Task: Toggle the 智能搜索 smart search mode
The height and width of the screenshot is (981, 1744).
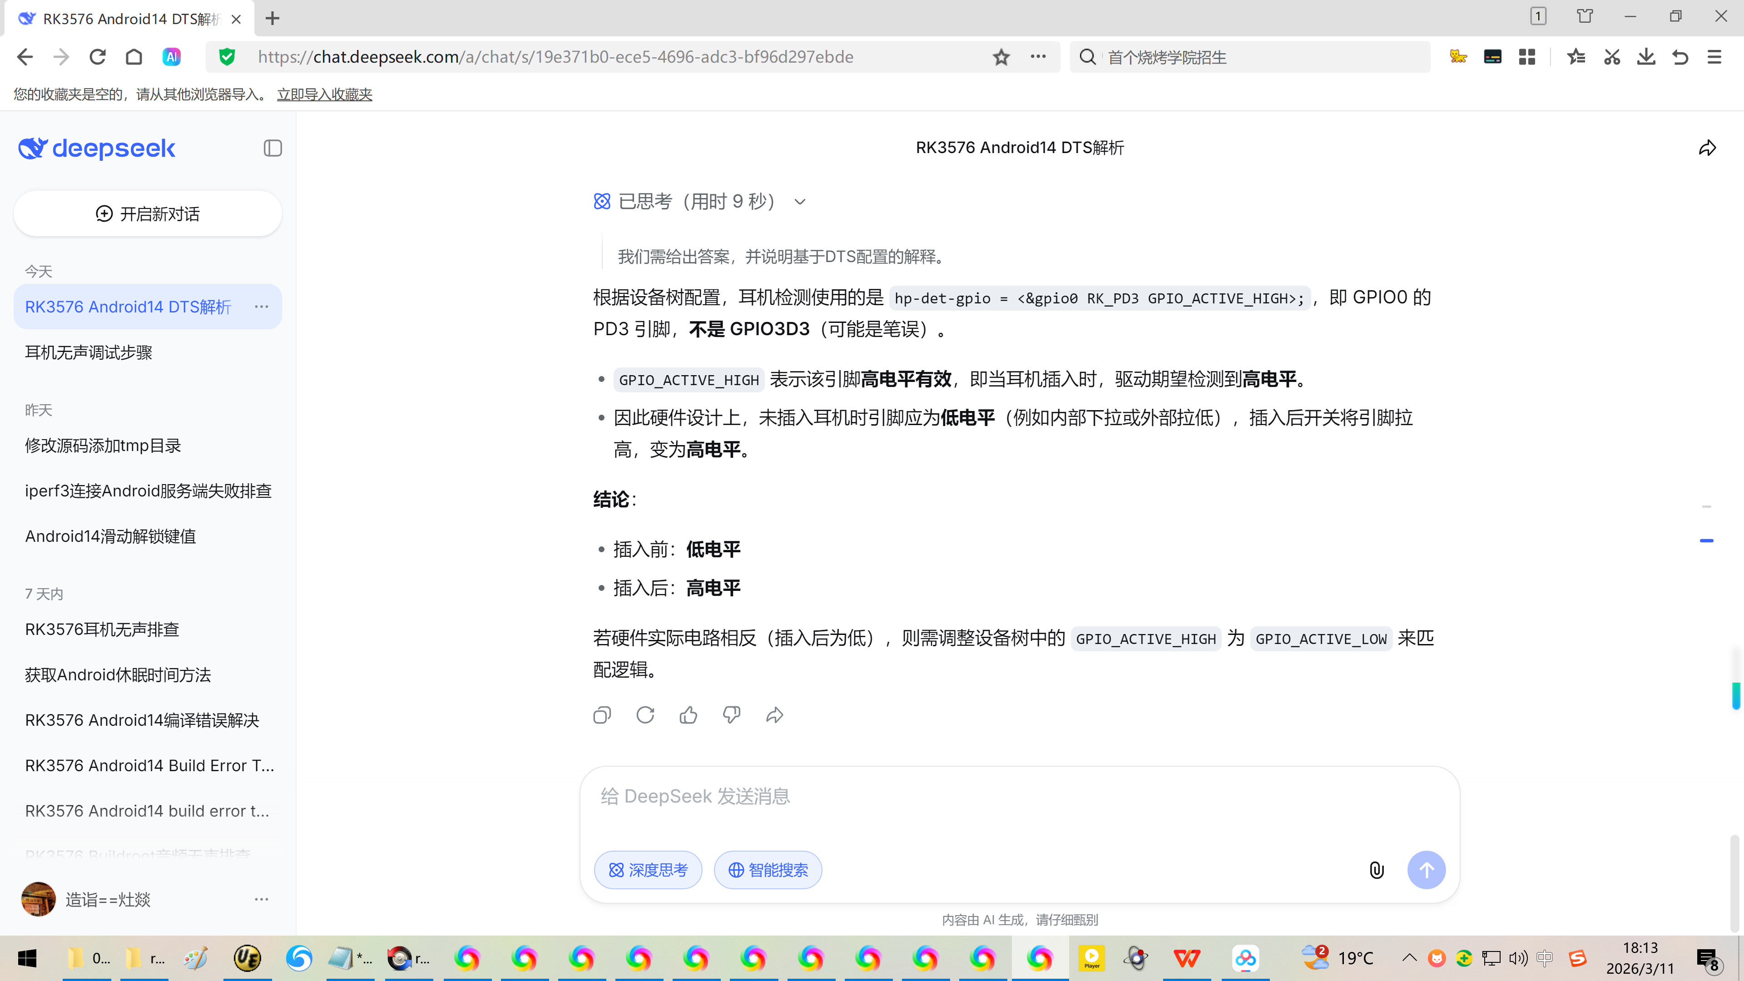Action: [x=768, y=870]
